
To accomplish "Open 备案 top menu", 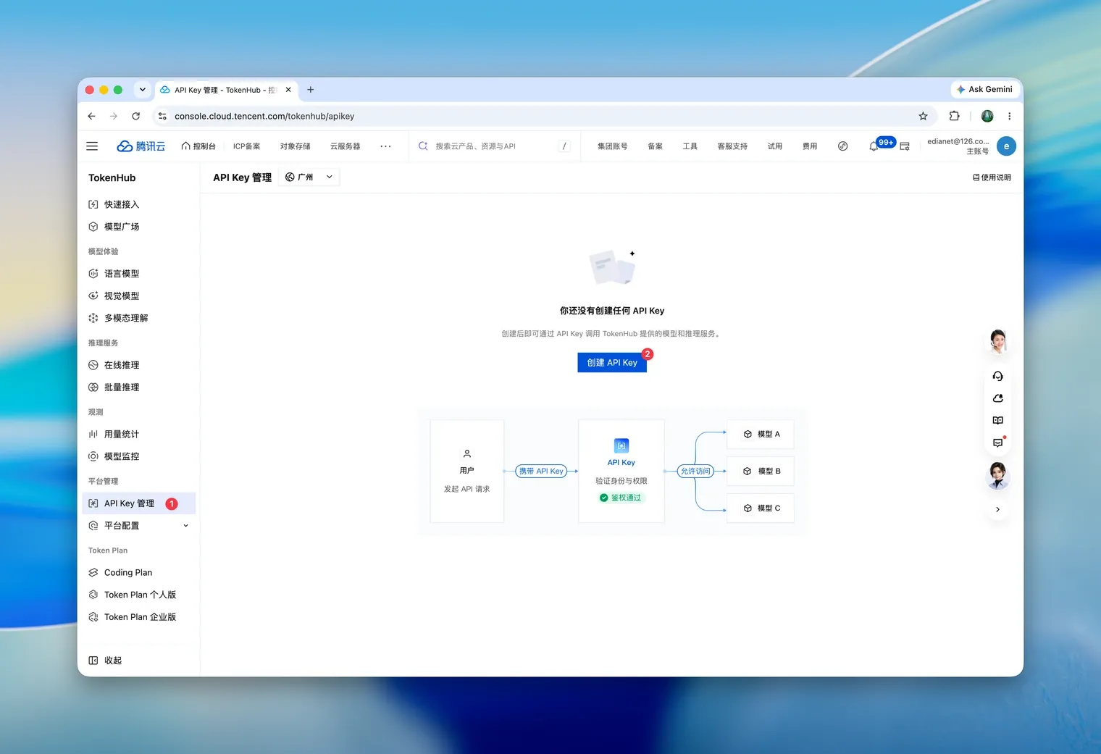I will 656,146.
